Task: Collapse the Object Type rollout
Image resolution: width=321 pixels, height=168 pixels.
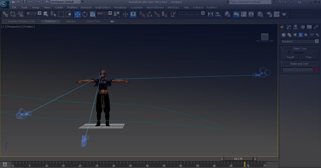Action: point(282,48)
